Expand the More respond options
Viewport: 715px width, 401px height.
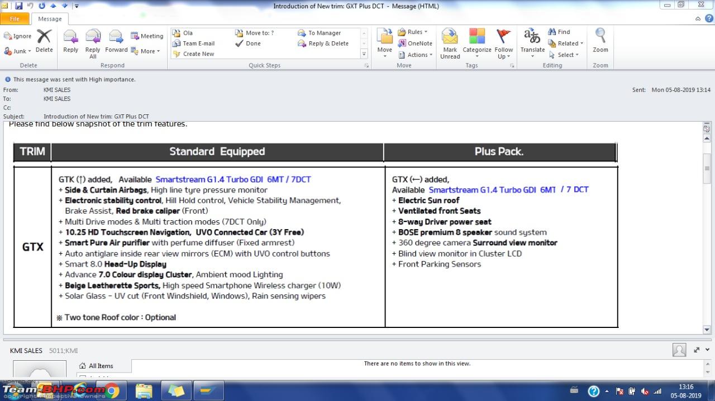[146, 51]
